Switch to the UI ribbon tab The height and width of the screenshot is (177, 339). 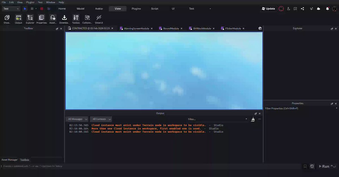(x=173, y=9)
